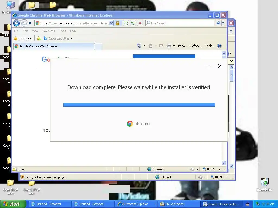
Task: Select the Copy (8) of asex folder
Action: coord(11,187)
